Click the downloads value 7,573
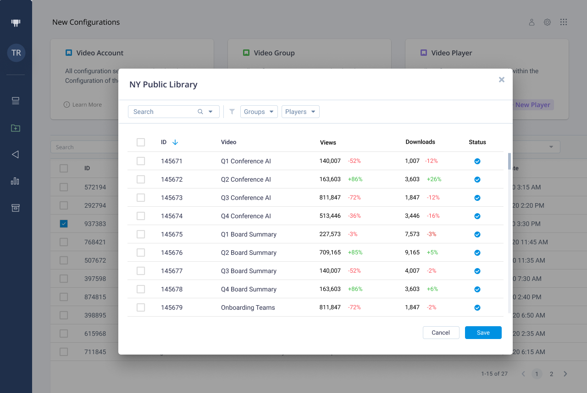The image size is (587, 393). (x=412, y=234)
